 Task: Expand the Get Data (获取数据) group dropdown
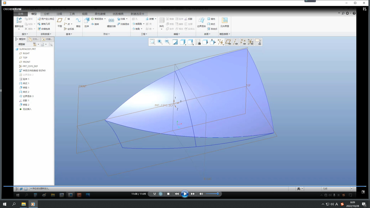tap(46, 34)
